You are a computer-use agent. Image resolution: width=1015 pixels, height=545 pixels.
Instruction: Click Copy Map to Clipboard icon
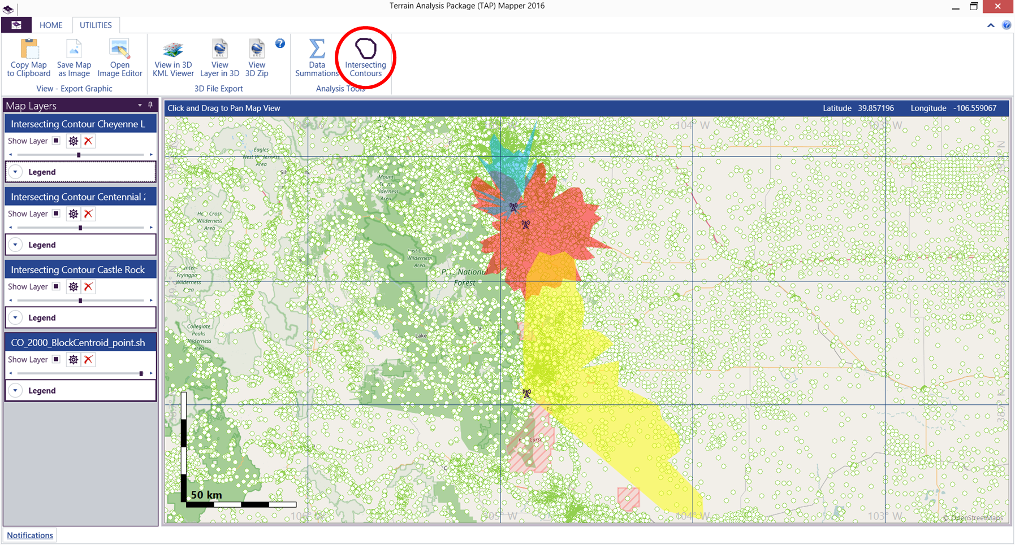point(29,50)
